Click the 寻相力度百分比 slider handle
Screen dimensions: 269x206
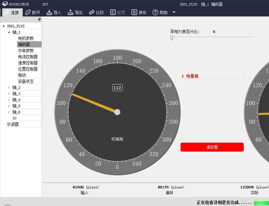click(x=171, y=37)
